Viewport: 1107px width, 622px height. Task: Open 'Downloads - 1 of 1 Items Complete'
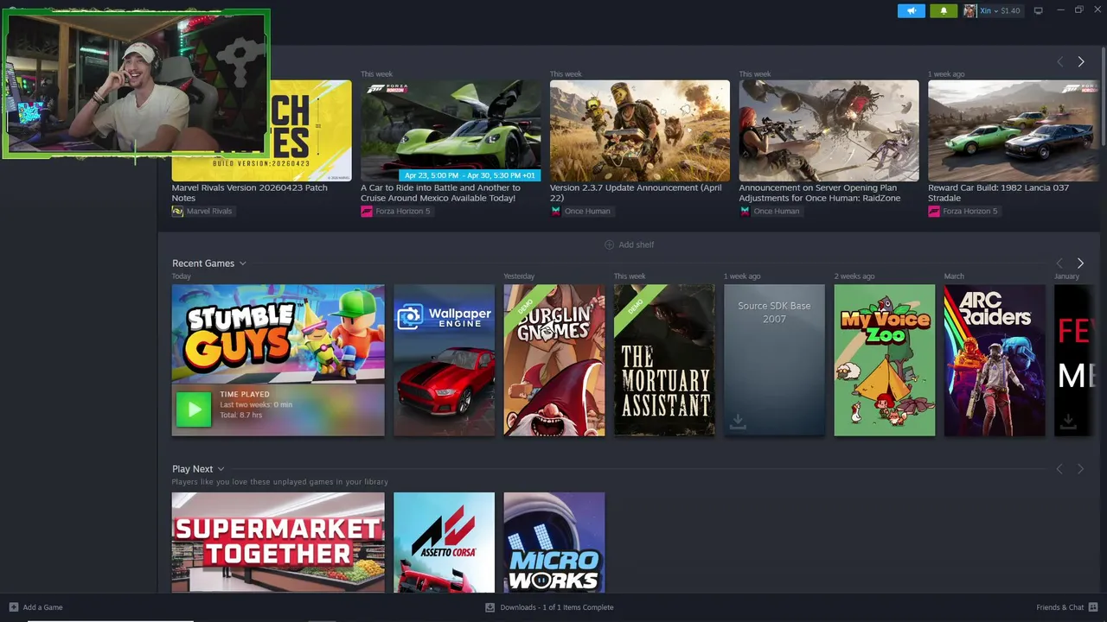tap(557, 607)
